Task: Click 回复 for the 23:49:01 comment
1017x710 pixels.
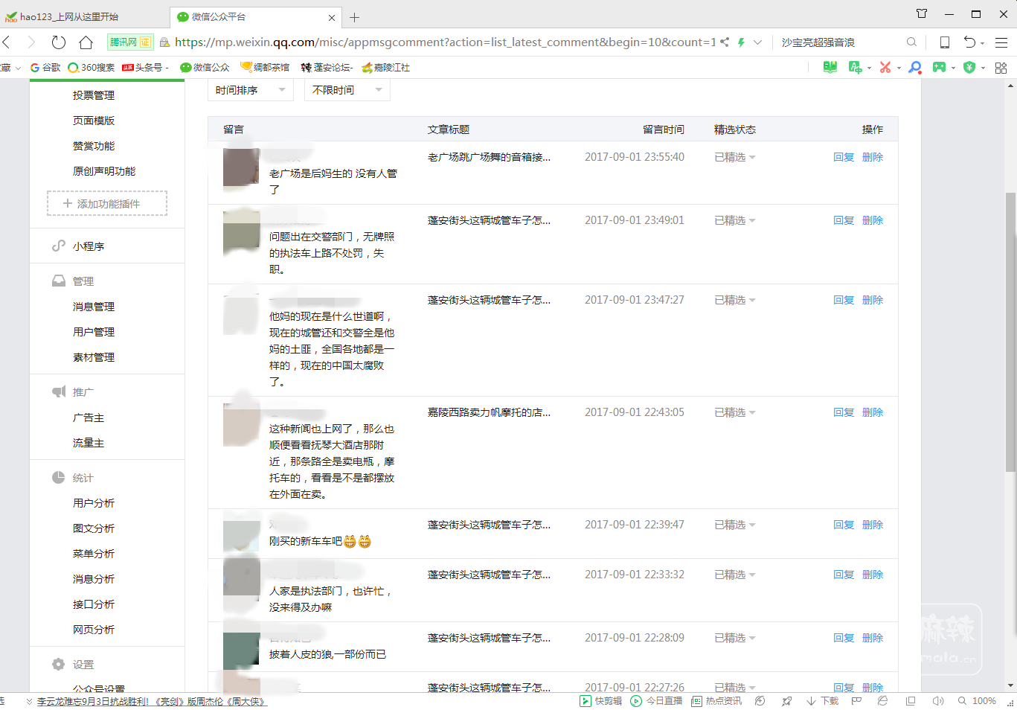Action: pos(843,220)
